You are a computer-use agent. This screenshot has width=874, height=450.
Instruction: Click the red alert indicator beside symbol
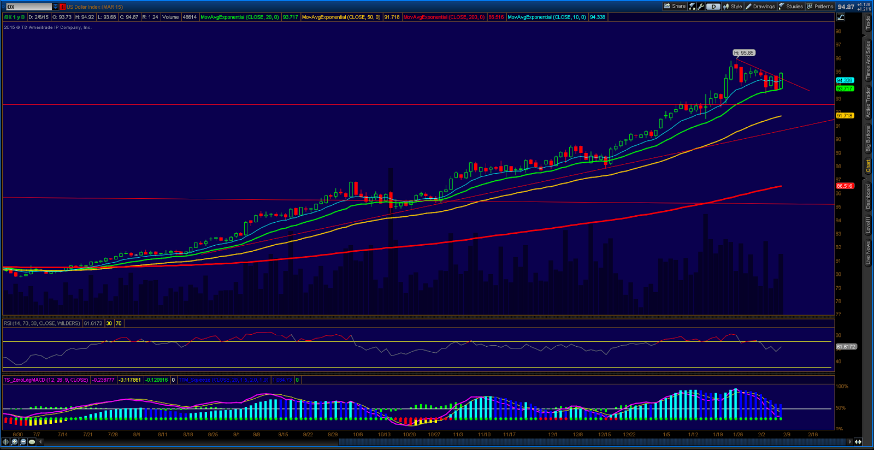tap(62, 7)
